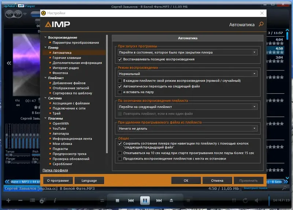
Task: Click the scroll-right arrows on the info ticker
Action: pyautogui.click(x=286, y=181)
